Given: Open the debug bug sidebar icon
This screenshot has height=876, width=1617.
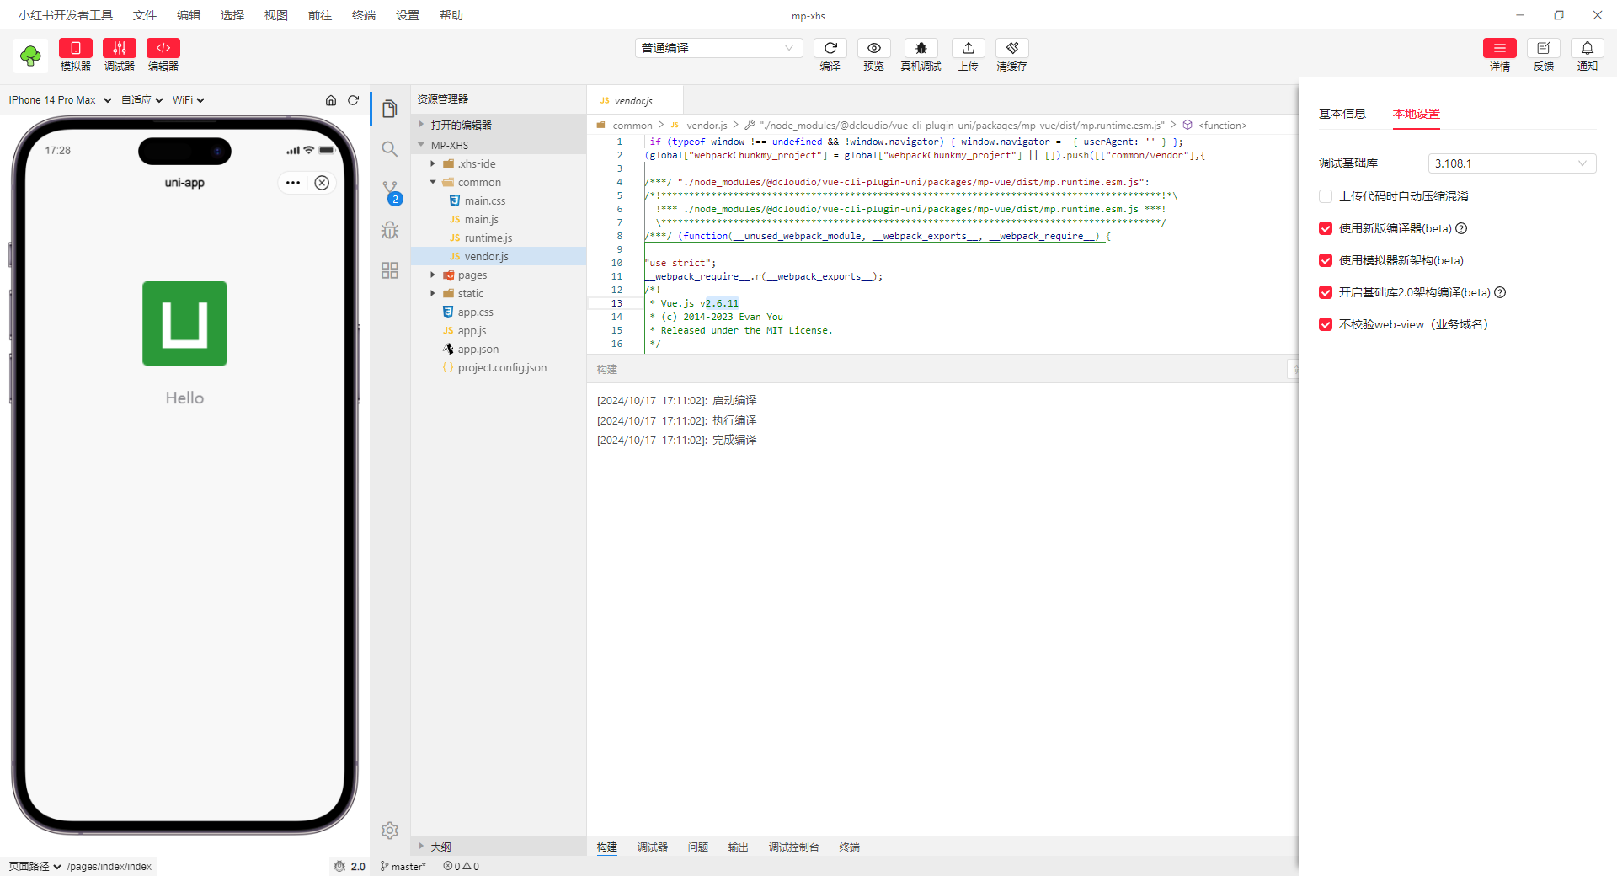Looking at the screenshot, I should point(390,230).
